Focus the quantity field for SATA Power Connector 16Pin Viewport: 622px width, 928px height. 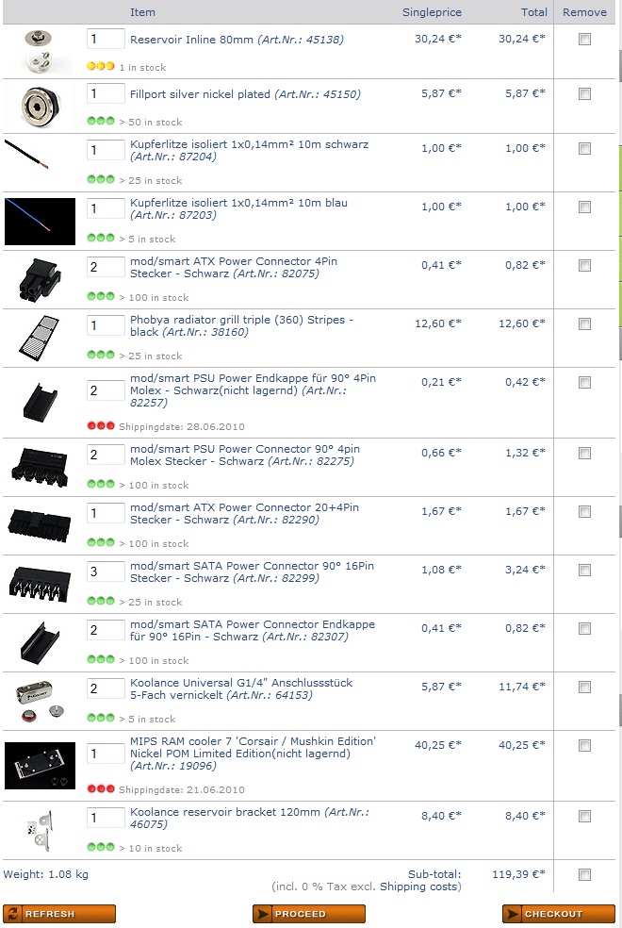point(106,572)
